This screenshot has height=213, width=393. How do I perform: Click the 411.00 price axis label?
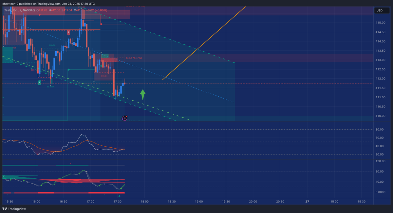pyautogui.click(x=380, y=97)
